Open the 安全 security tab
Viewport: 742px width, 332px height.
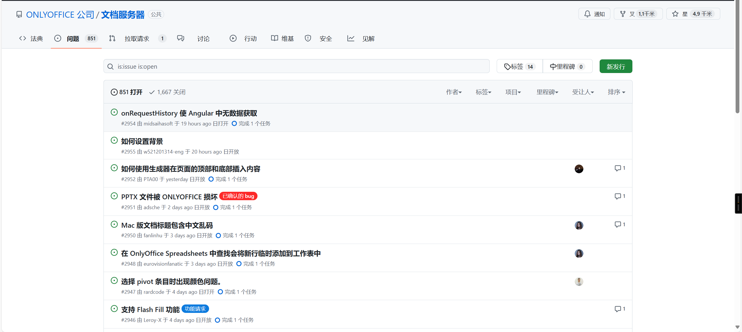point(318,39)
